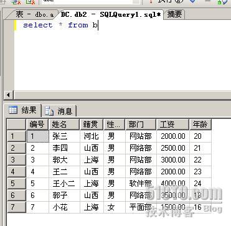
Task: Click the 姓名 column header
Action: pyautogui.click(x=64, y=125)
